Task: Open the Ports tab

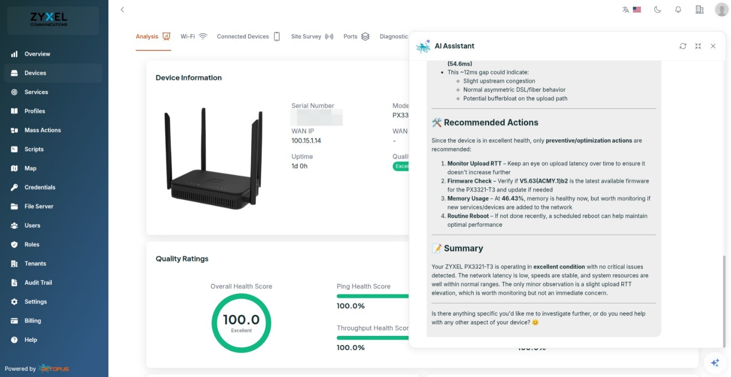Action: tap(356, 37)
